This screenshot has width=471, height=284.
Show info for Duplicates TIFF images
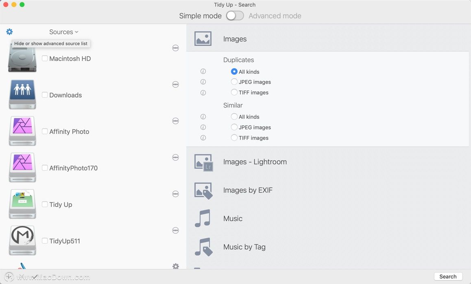[203, 93]
